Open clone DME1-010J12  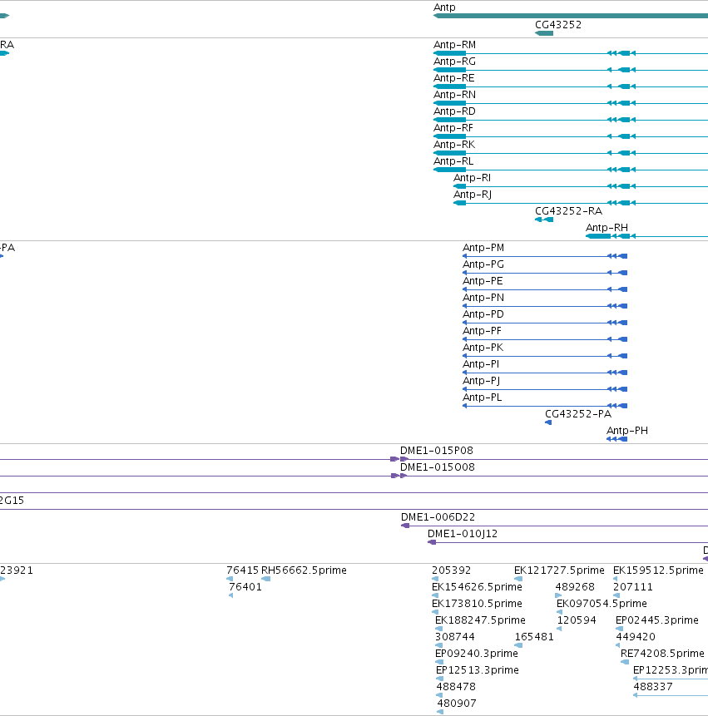coord(463,534)
